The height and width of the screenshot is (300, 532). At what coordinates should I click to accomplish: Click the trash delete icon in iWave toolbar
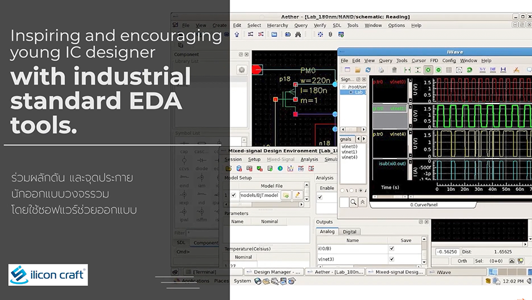point(394,70)
